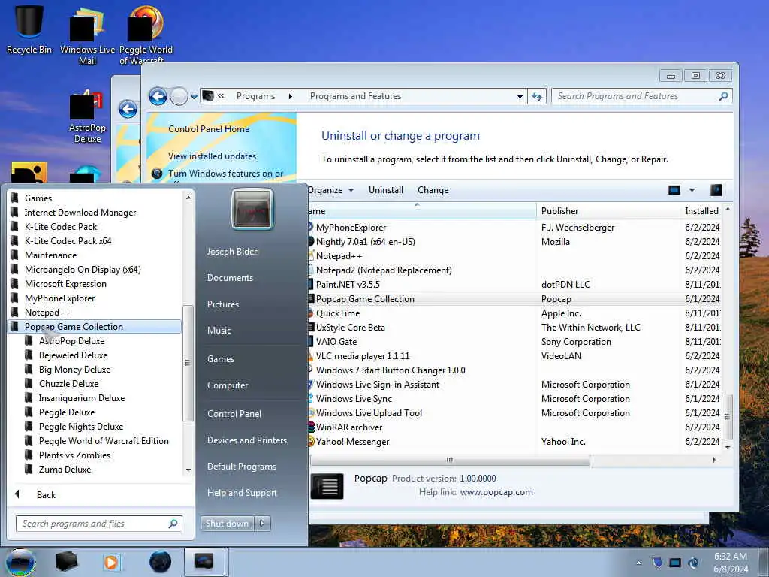769x577 pixels.
Task: Click the refresh button beside address bar
Action: 537,97
